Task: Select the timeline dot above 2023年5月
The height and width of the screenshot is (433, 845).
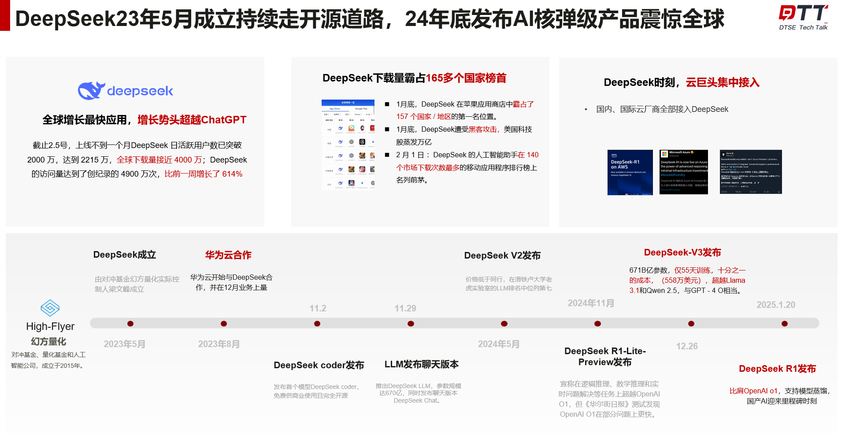Action: (130, 324)
